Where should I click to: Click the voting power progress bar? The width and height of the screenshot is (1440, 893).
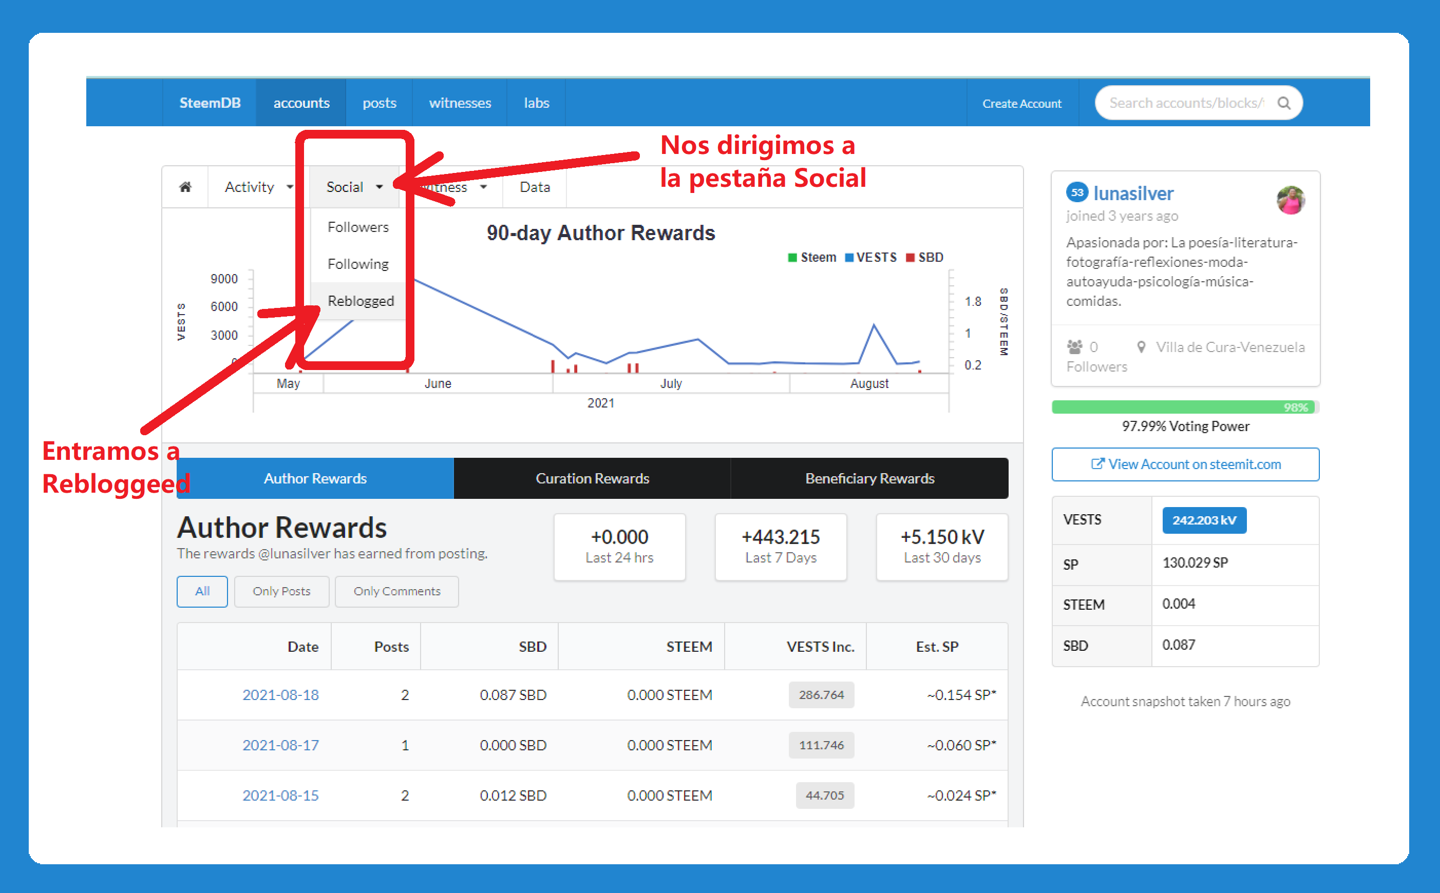pos(1185,407)
